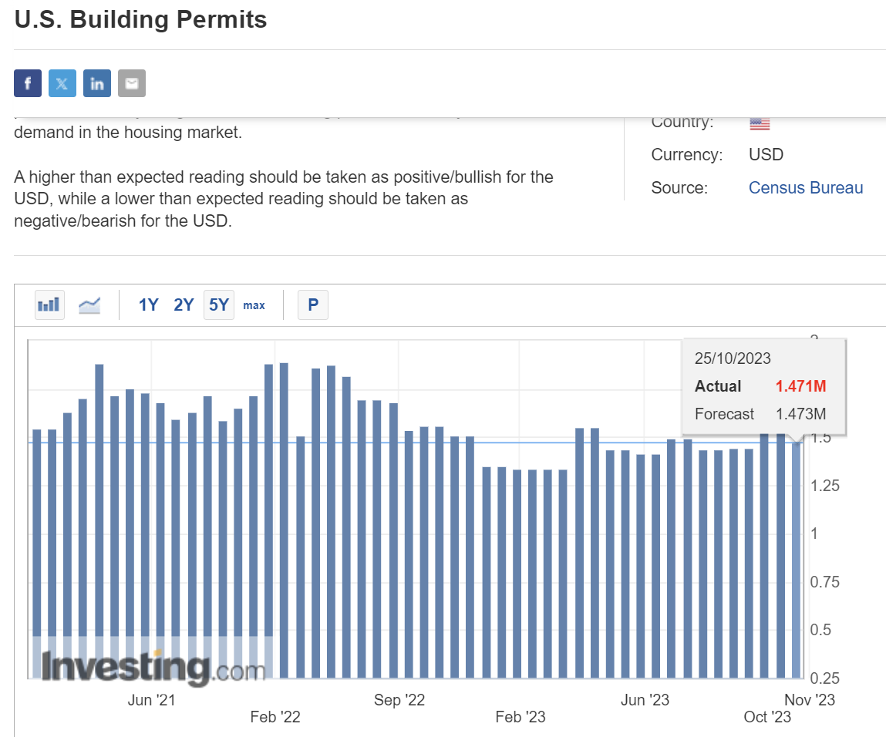Click the Actual 1.471M value in tooltip

coord(800,386)
